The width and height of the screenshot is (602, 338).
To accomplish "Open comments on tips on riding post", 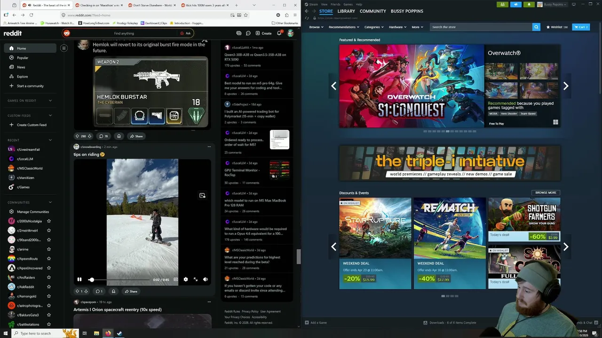I will pyautogui.click(x=99, y=292).
